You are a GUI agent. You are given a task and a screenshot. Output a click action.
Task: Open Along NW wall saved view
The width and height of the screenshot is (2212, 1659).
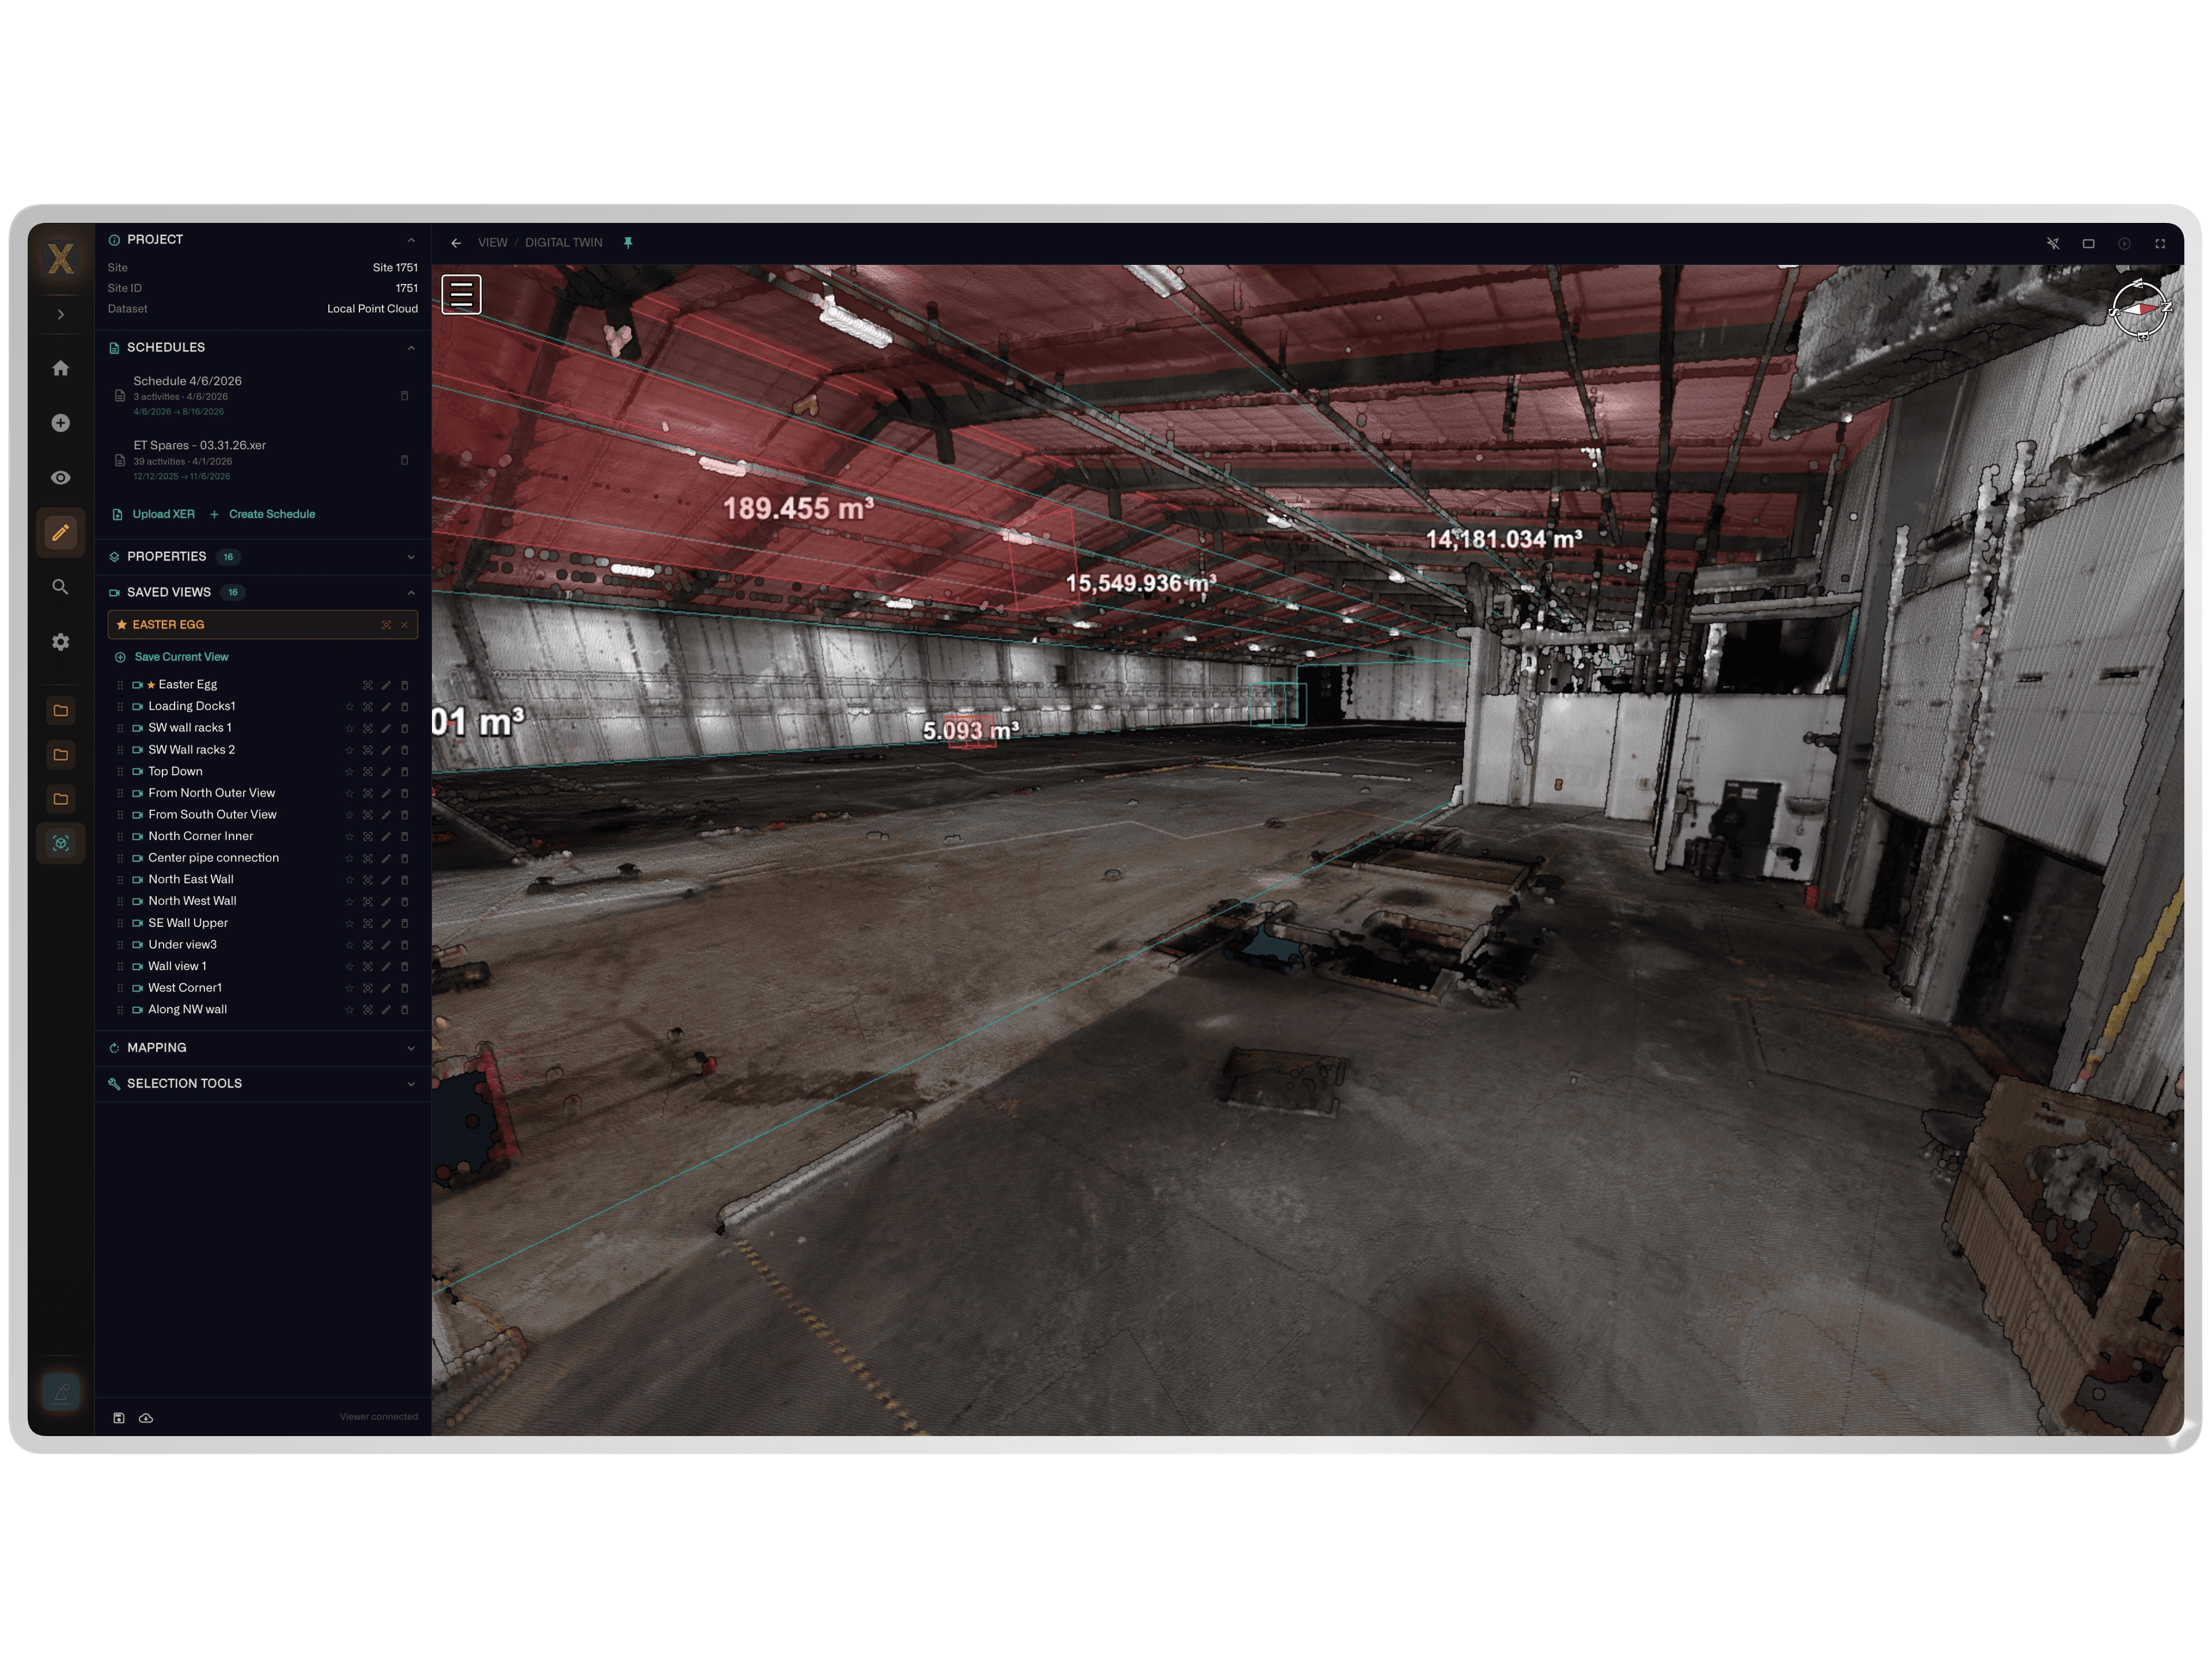pos(187,1010)
